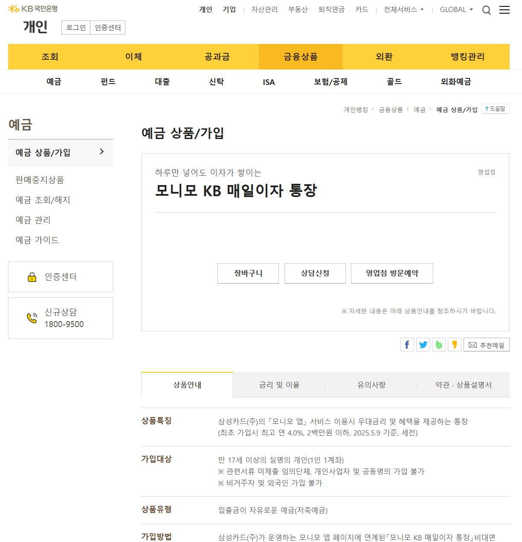Open the 도움말 help button
522x542 pixels.
pos(495,109)
